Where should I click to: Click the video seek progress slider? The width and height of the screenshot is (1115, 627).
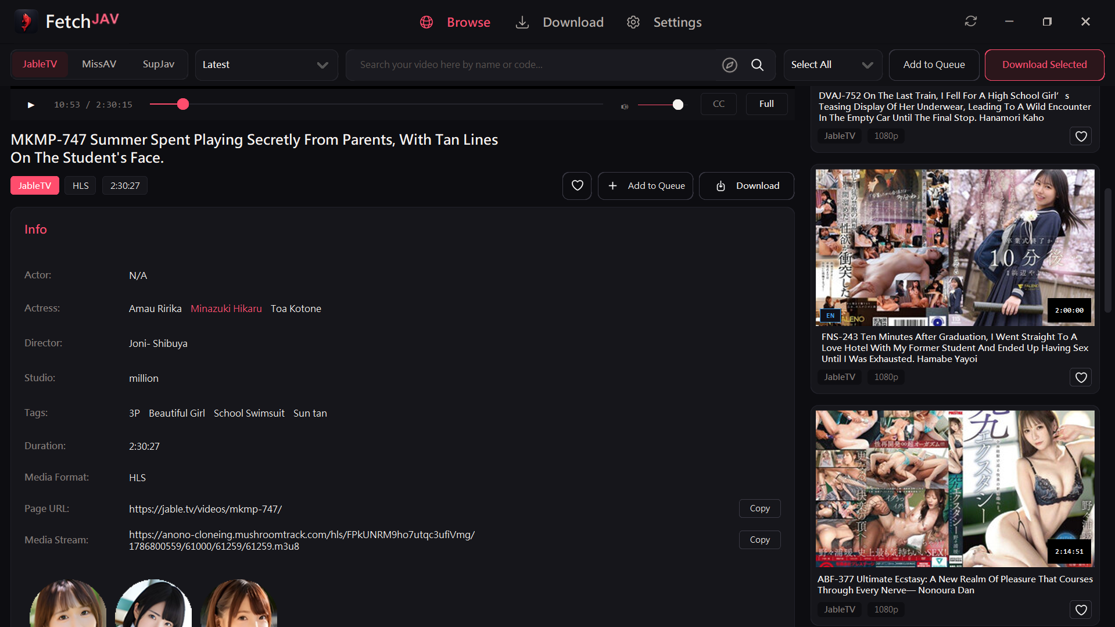point(377,105)
